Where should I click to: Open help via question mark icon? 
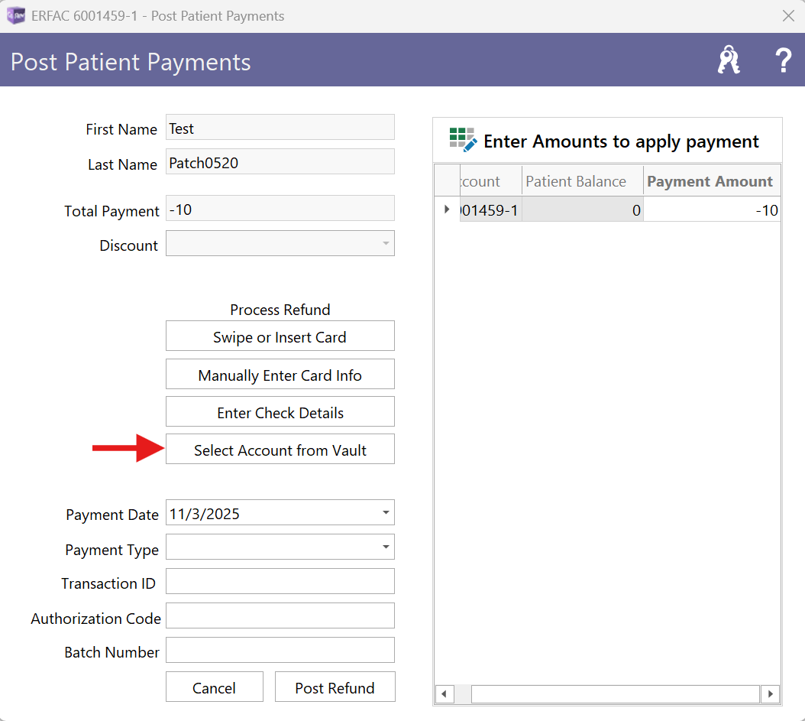[x=783, y=60]
